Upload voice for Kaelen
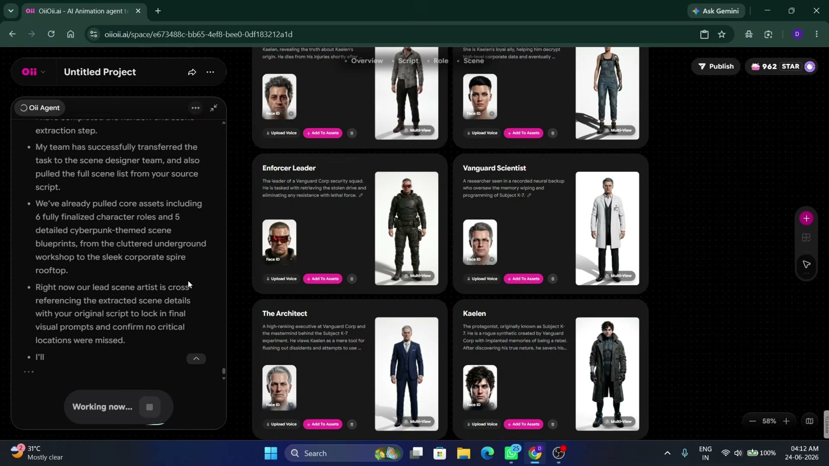The height and width of the screenshot is (466, 829). [x=482, y=424]
